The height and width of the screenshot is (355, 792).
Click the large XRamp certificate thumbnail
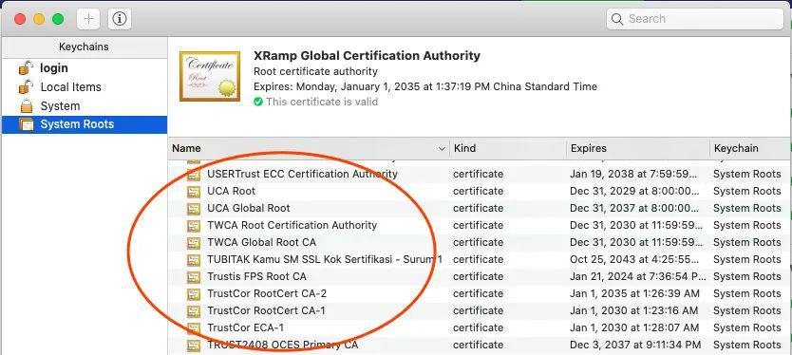point(210,76)
